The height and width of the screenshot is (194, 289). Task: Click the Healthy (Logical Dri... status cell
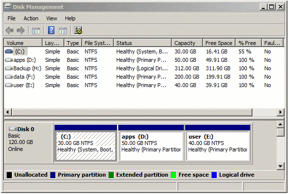click(x=142, y=68)
